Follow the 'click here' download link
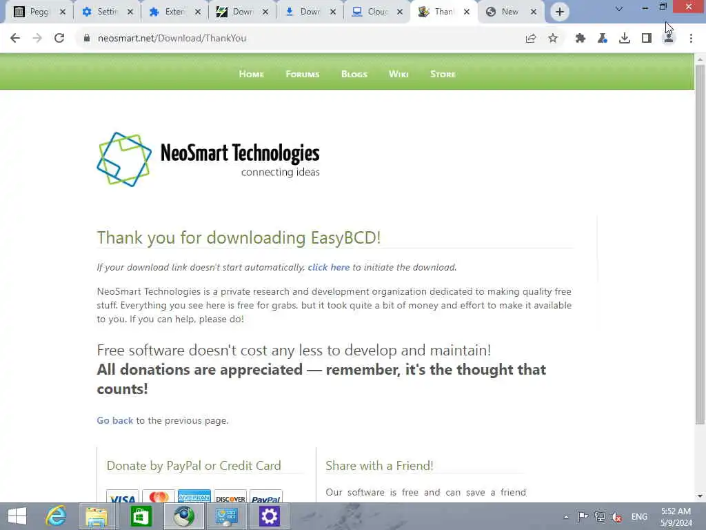The width and height of the screenshot is (706, 530). pyautogui.click(x=329, y=267)
